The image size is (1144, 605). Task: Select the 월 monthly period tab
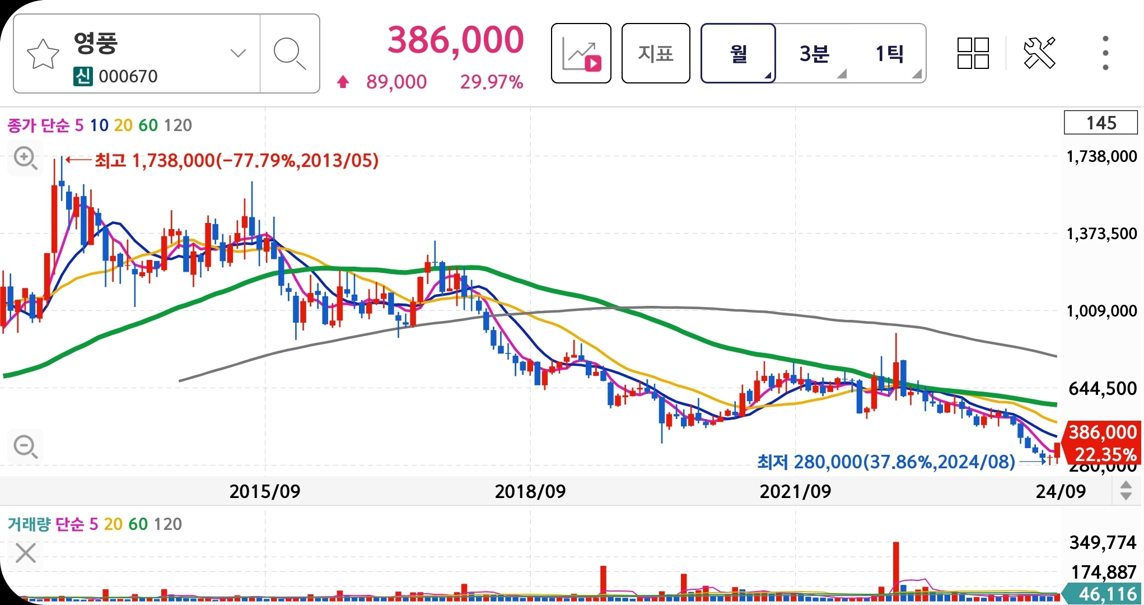(x=739, y=53)
